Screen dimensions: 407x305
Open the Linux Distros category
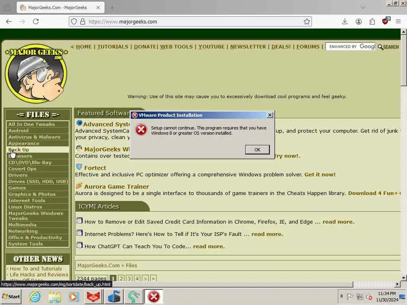click(38, 207)
